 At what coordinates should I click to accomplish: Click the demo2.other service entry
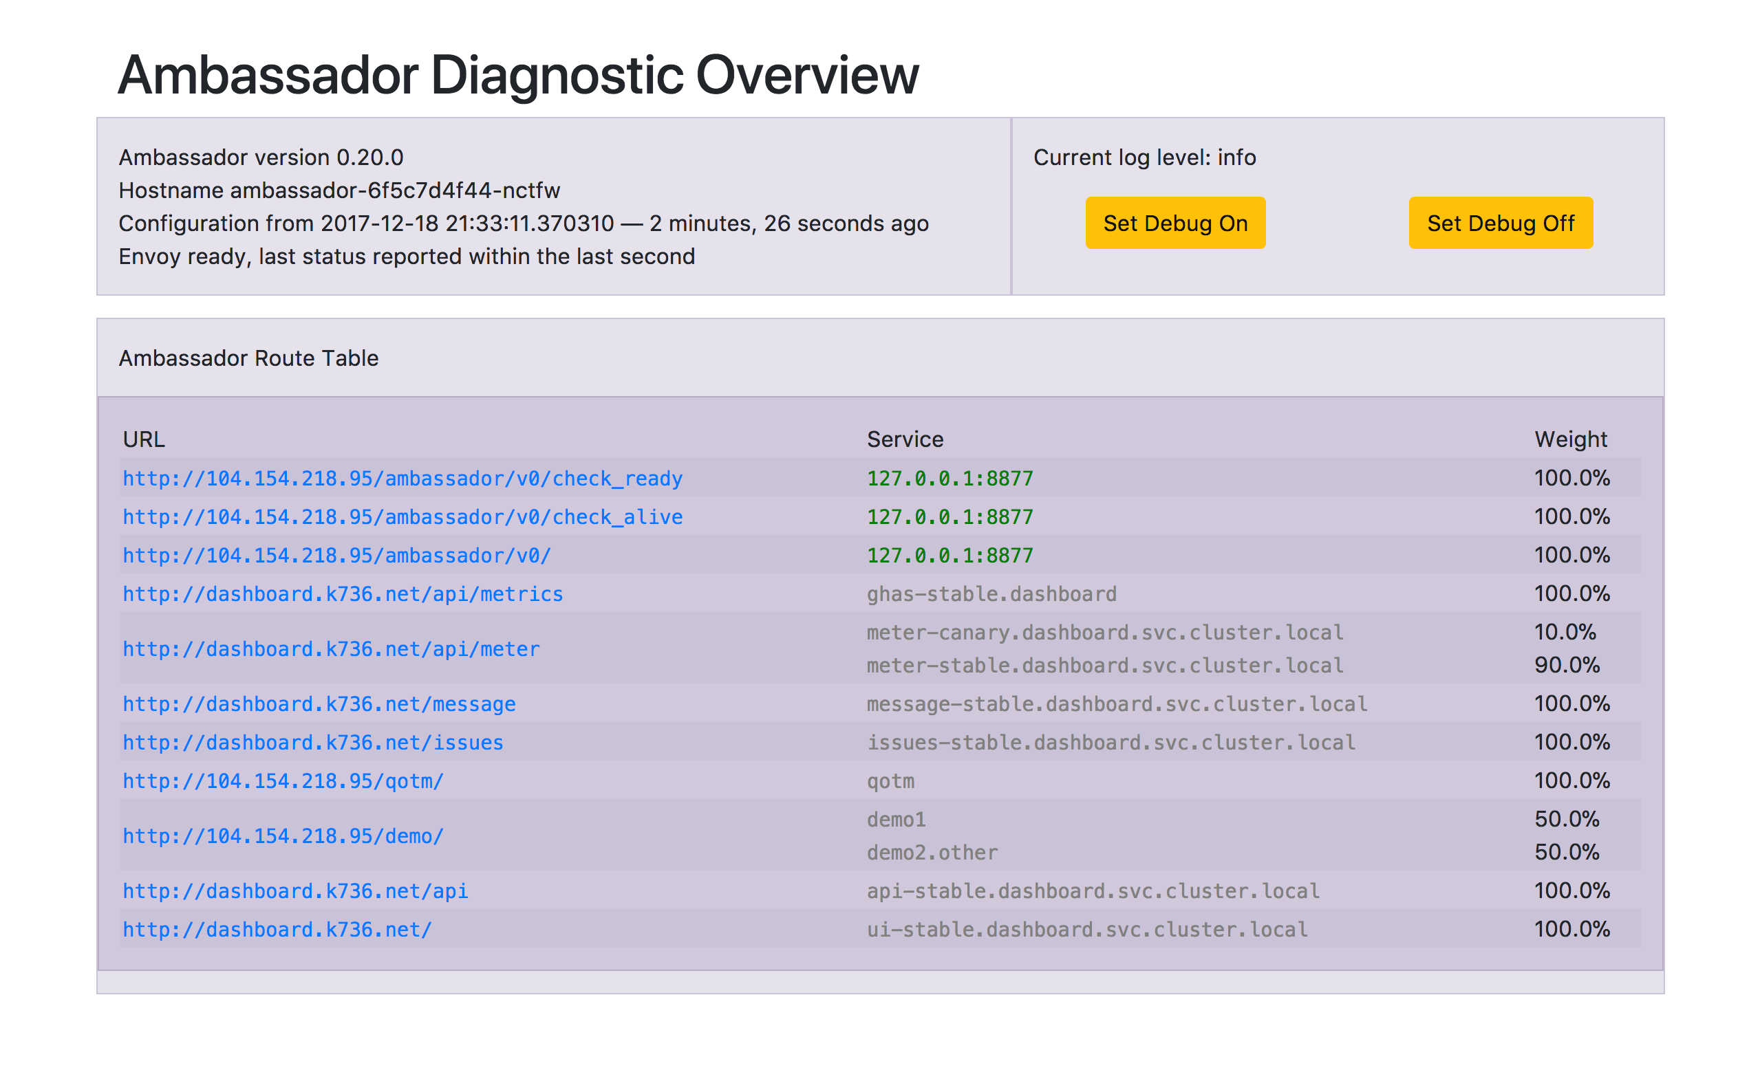click(x=932, y=852)
